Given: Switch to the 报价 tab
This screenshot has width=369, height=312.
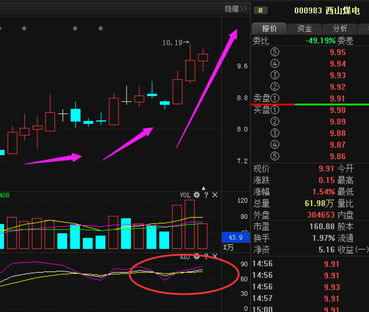Looking at the screenshot, I should click(x=269, y=29).
